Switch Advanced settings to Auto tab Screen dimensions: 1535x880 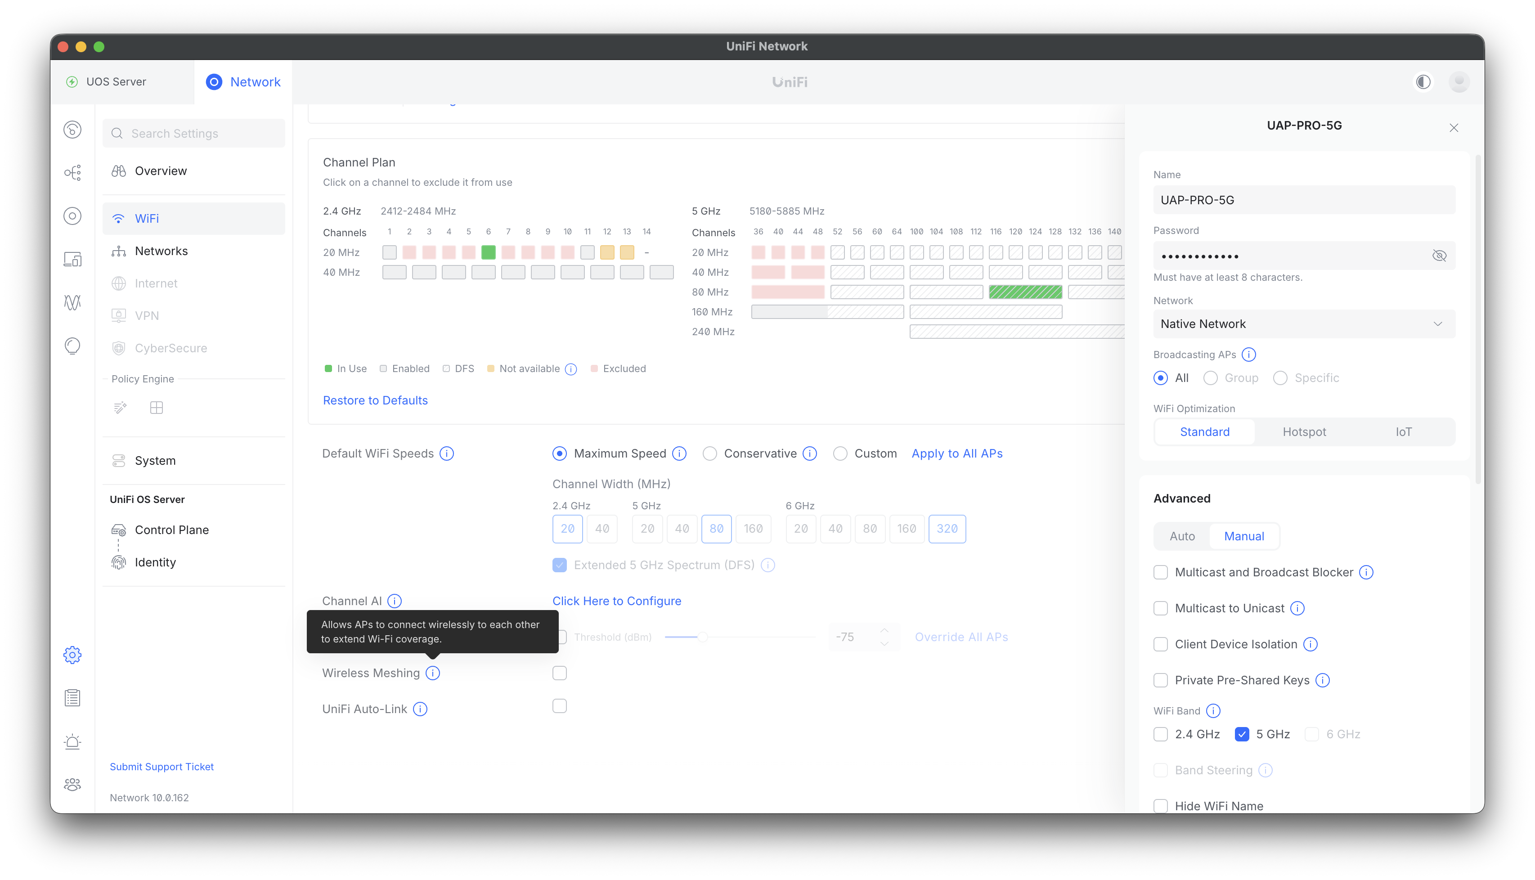point(1182,536)
